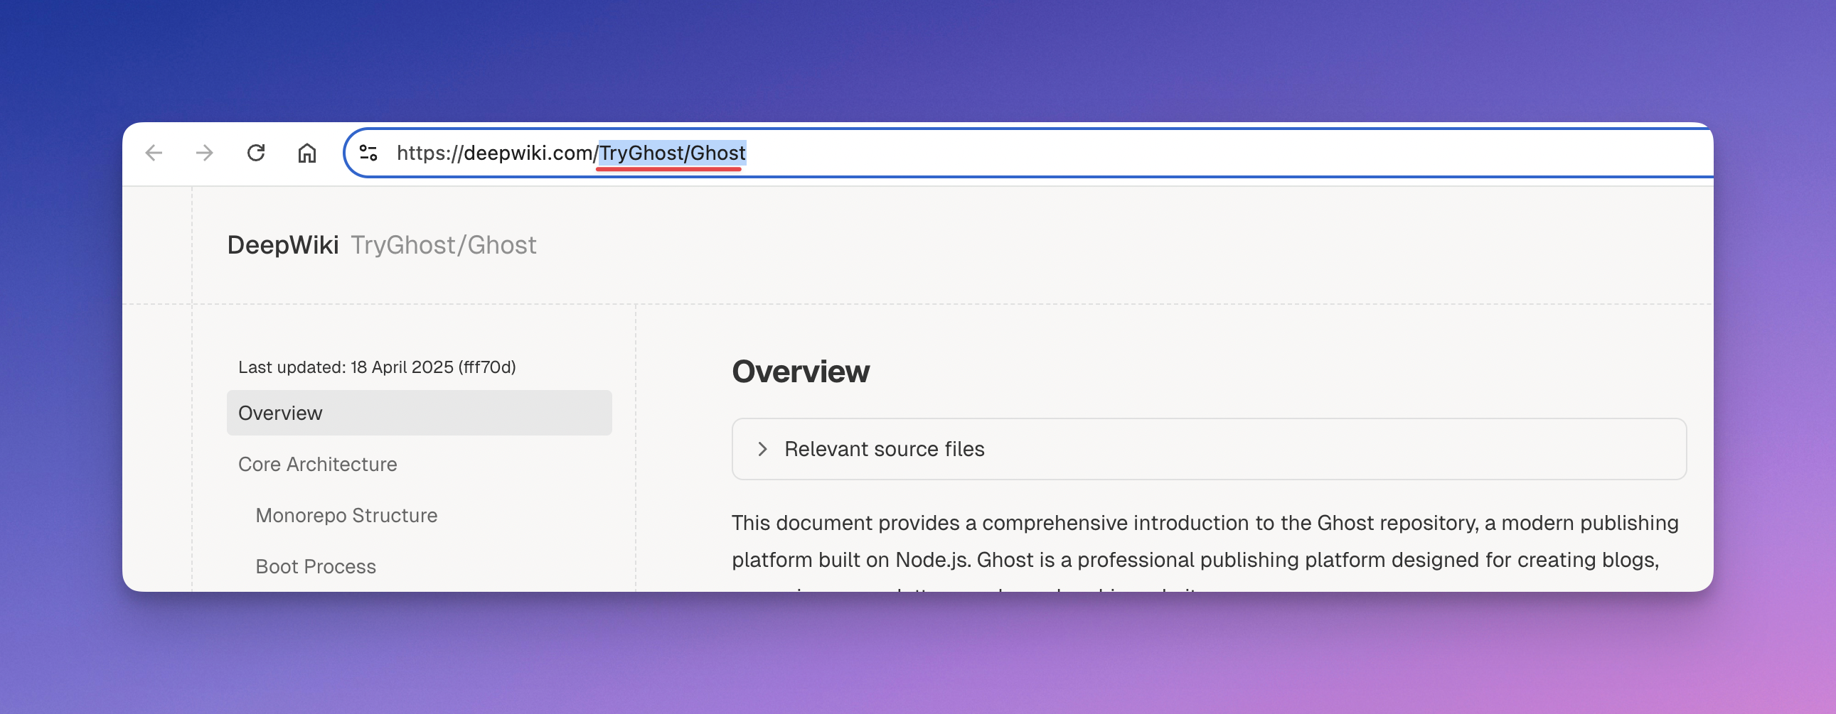Click the browser back arrow

(154, 152)
